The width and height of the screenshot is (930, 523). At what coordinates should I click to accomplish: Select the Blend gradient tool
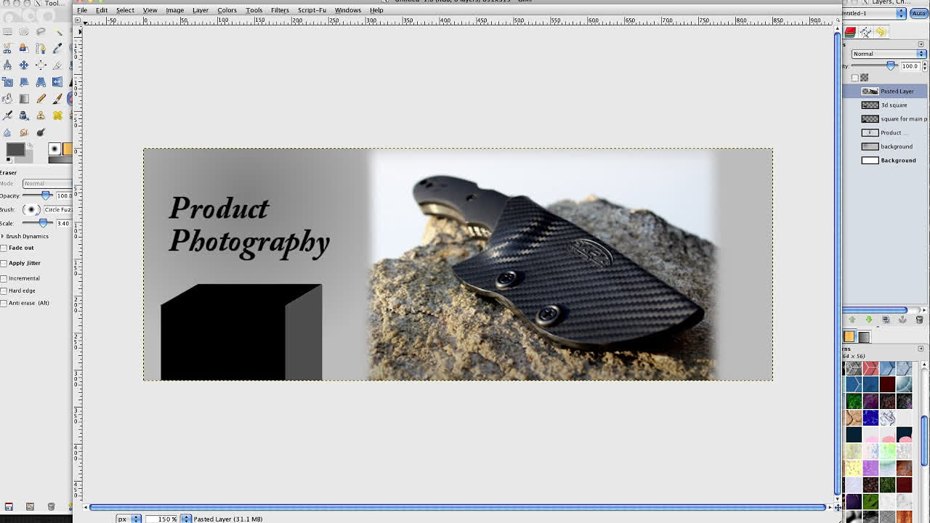pos(24,99)
